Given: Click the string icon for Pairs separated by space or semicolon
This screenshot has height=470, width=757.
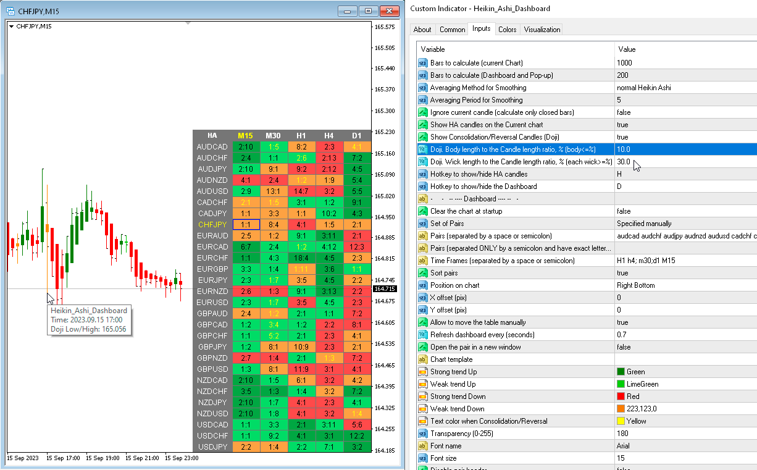Looking at the screenshot, I should [423, 236].
